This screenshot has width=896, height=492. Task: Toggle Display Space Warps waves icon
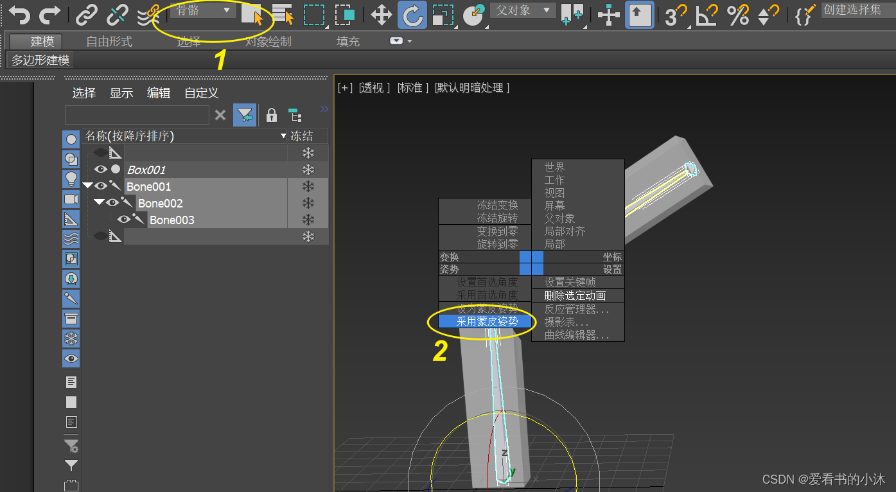pyautogui.click(x=71, y=239)
